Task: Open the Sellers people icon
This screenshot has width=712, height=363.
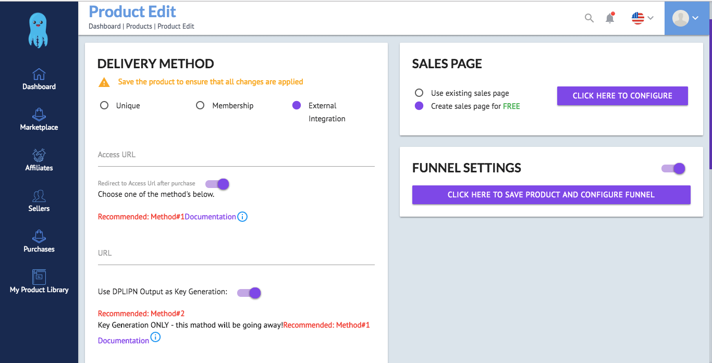Action: point(39,196)
